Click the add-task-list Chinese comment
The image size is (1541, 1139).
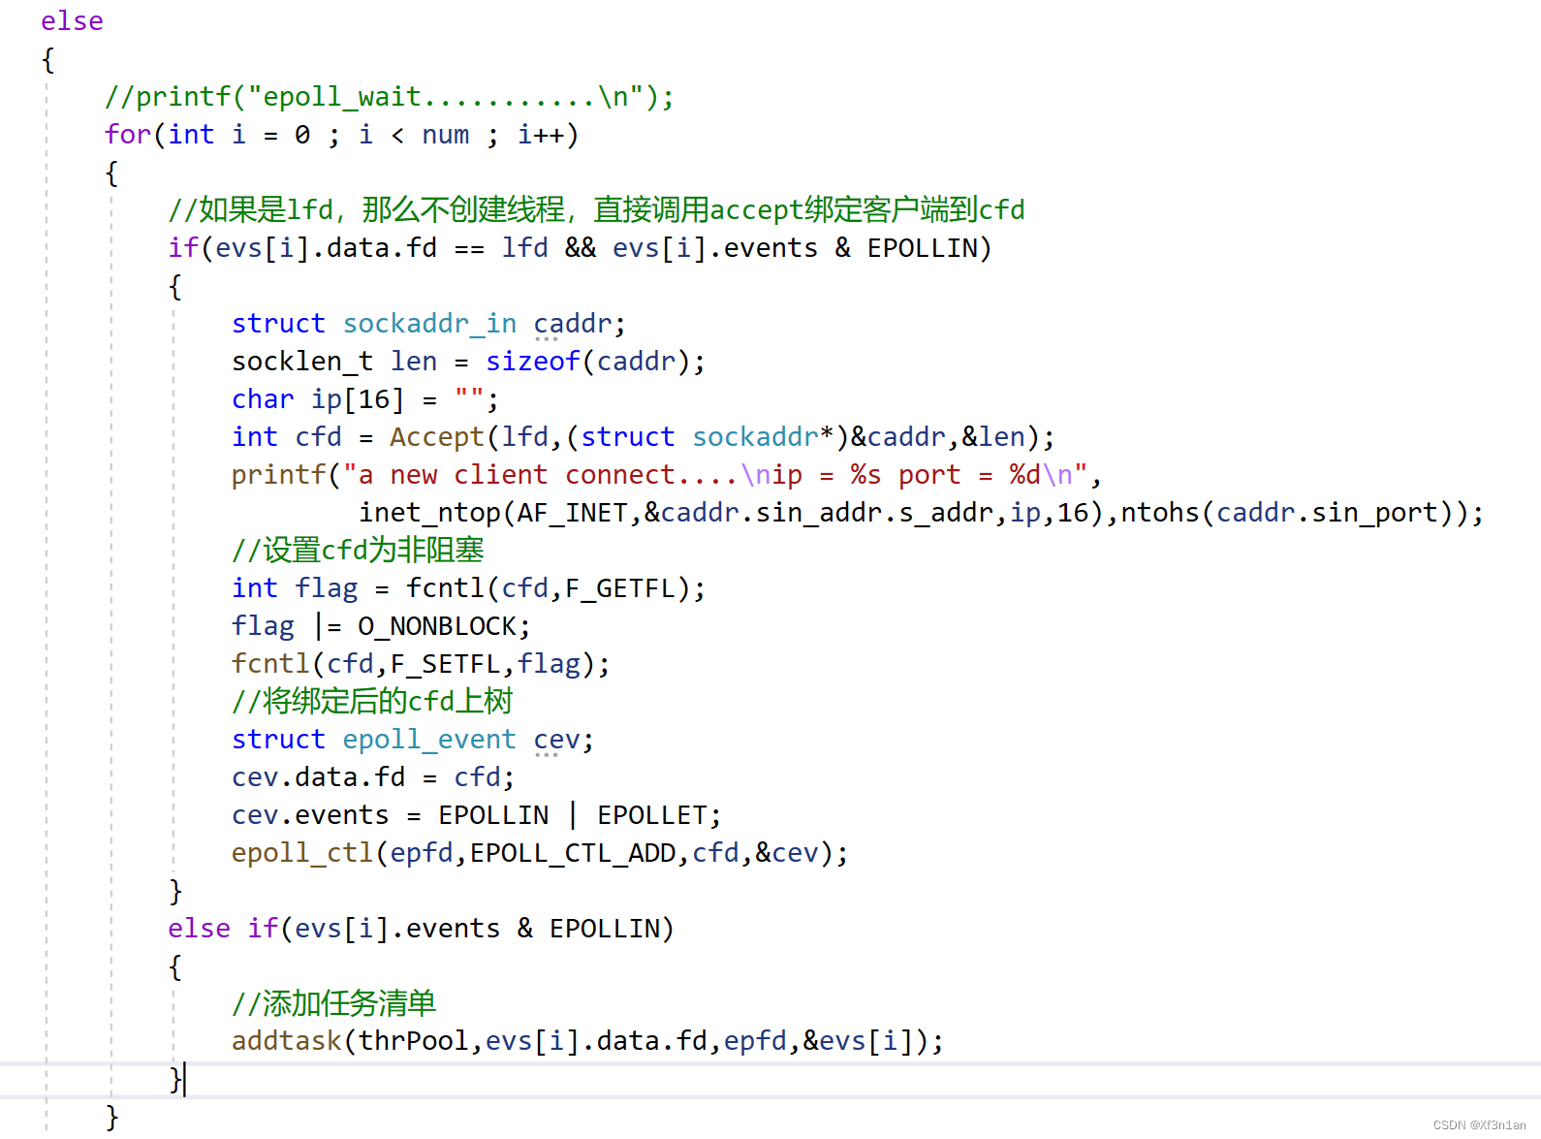[334, 1004]
